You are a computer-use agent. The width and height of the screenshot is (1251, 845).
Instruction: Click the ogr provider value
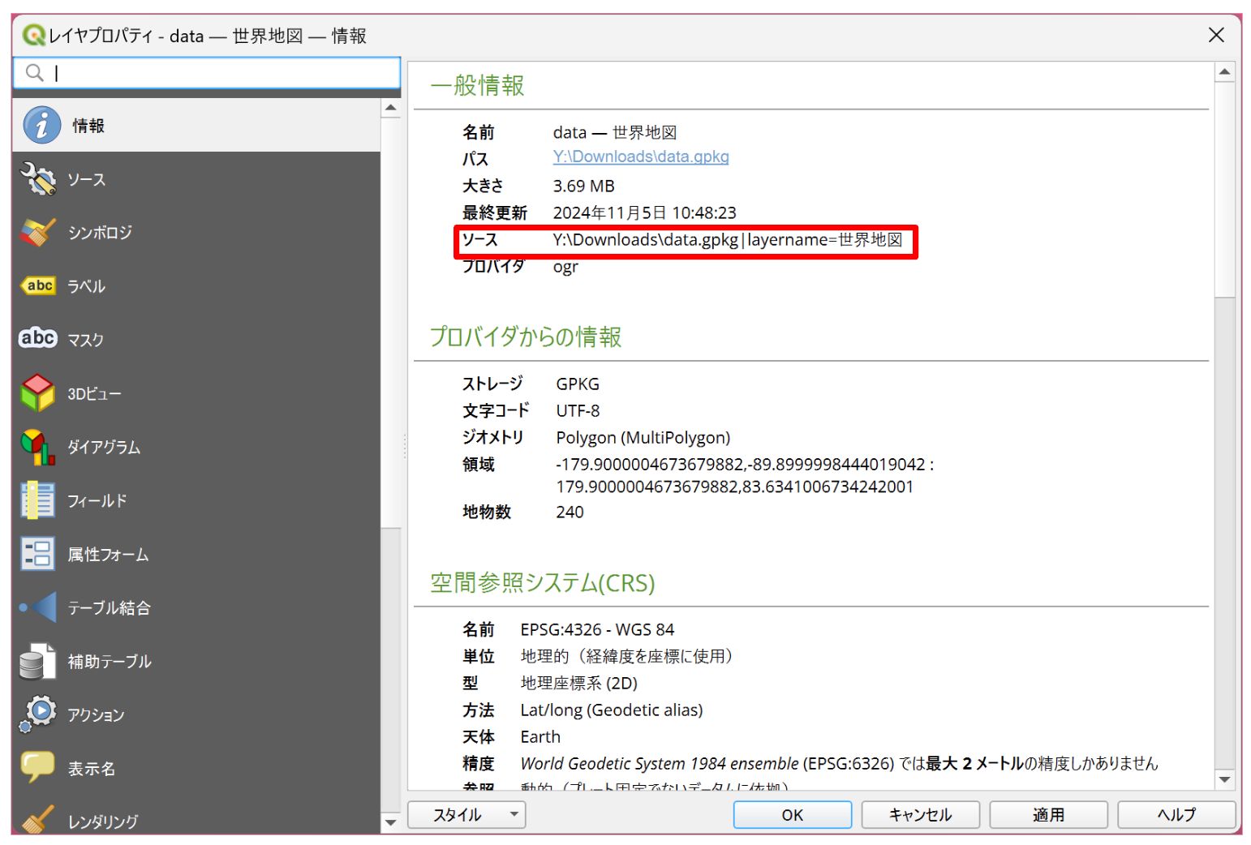[x=565, y=267]
